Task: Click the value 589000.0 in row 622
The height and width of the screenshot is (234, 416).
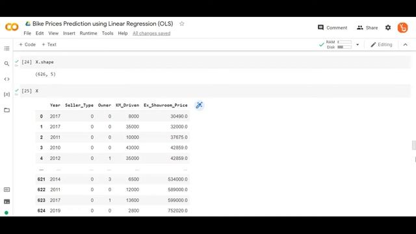Action: [x=177, y=189]
